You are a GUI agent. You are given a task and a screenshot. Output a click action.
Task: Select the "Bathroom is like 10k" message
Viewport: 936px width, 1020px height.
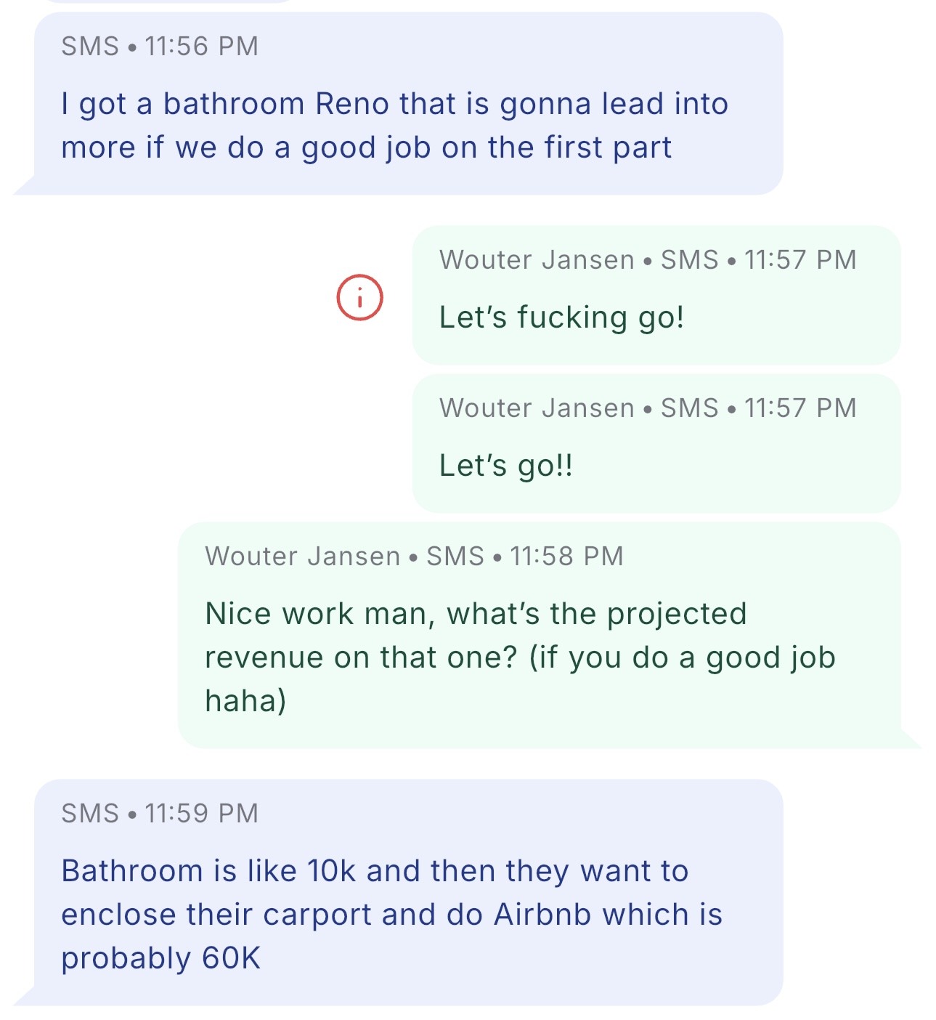pyautogui.click(x=392, y=914)
